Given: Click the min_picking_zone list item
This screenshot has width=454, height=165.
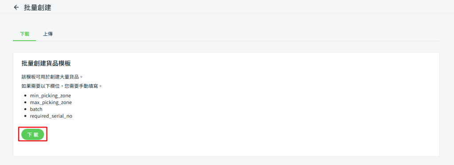Looking at the screenshot, I should point(51,95).
